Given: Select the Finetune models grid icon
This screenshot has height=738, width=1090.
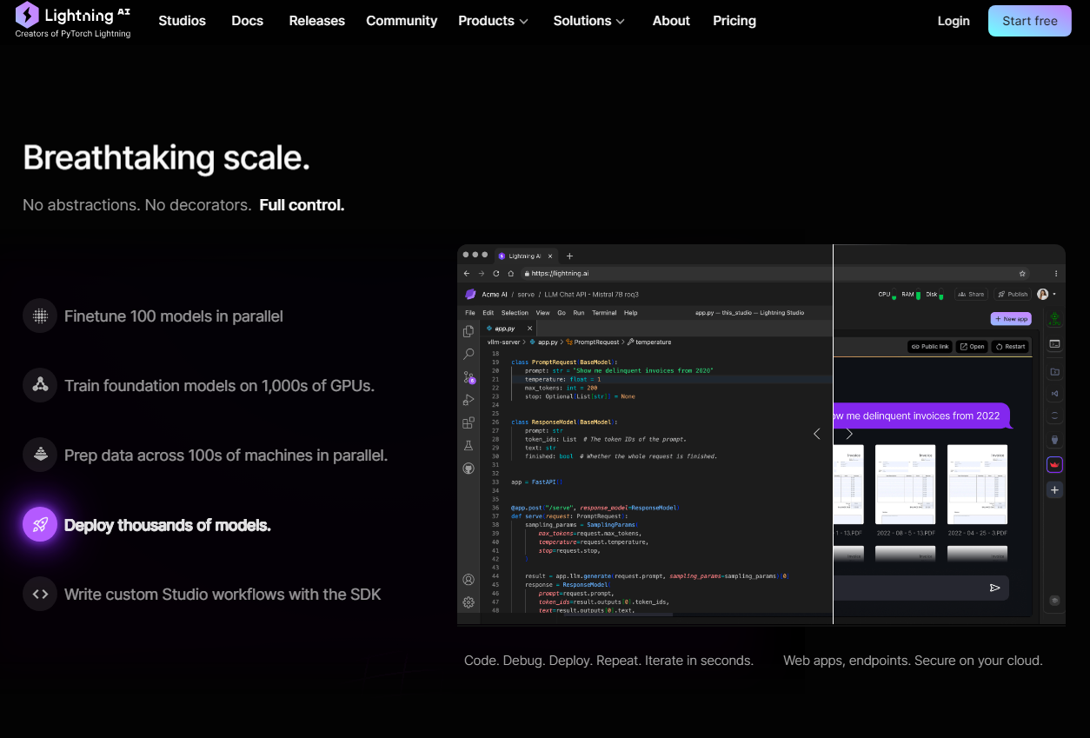Looking at the screenshot, I should pos(40,316).
